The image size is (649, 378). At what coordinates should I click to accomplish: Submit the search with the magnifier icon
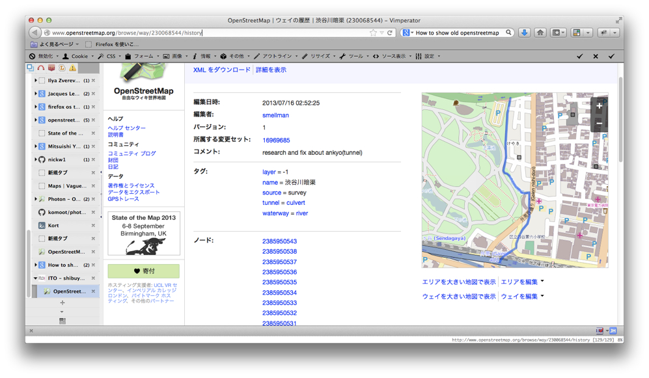(x=508, y=33)
